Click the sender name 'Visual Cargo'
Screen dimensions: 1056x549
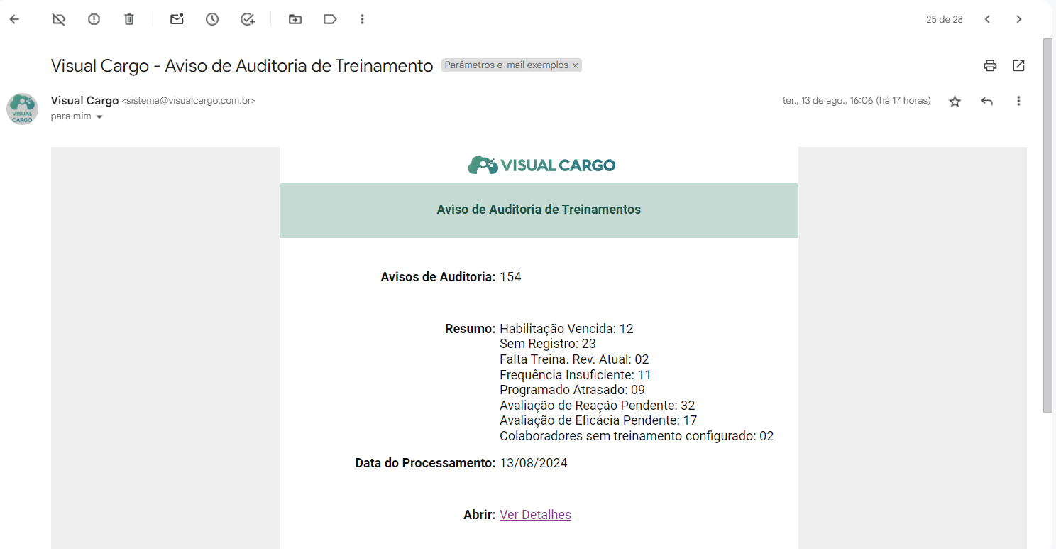pos(84,101)
